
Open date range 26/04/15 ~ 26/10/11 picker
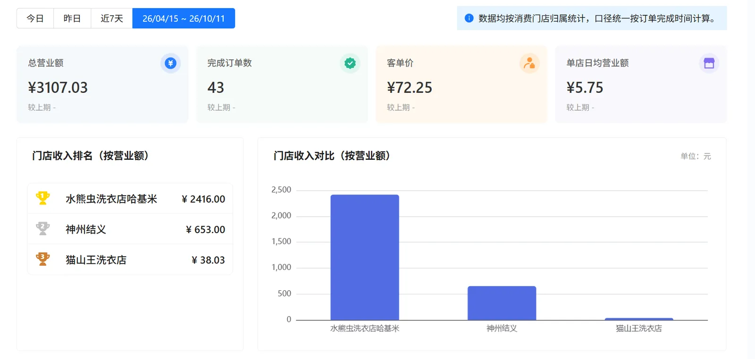pos(184,18)
